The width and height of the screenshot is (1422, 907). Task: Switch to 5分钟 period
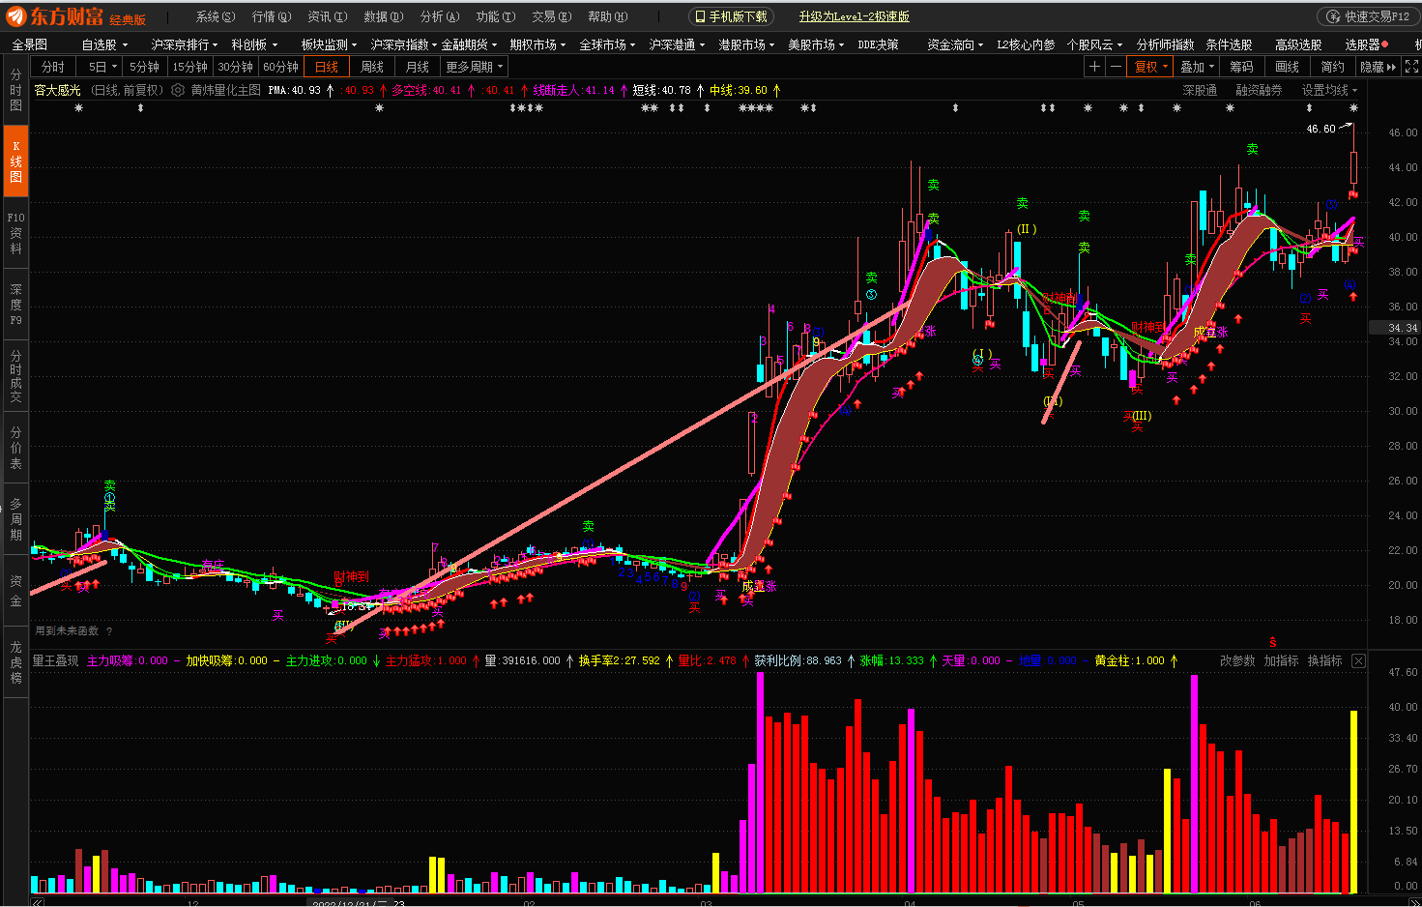144,67
